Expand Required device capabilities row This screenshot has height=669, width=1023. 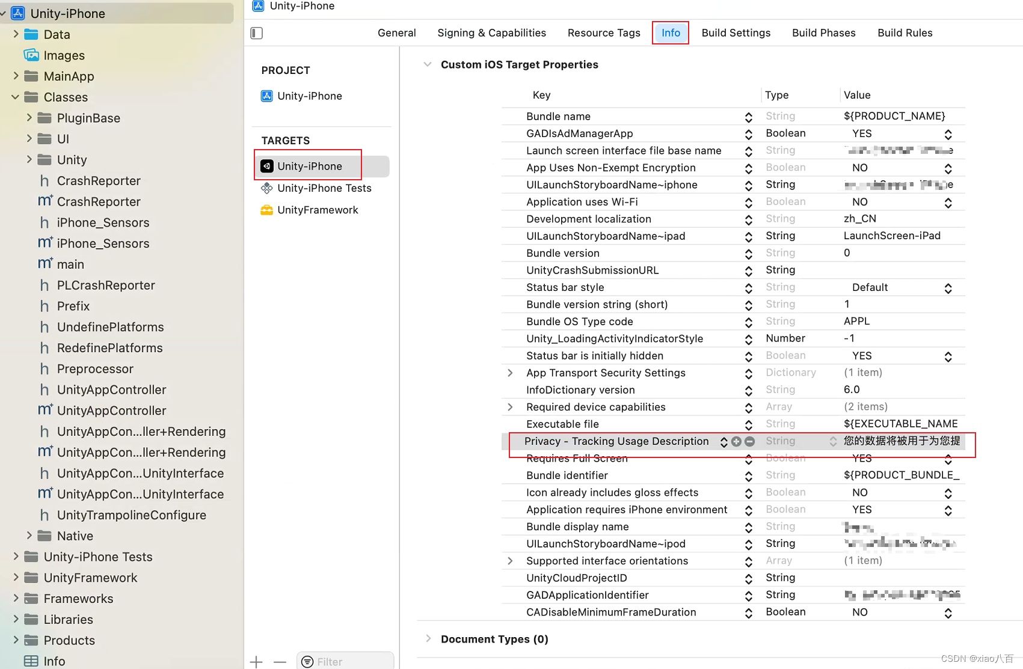tap(510, 408)
